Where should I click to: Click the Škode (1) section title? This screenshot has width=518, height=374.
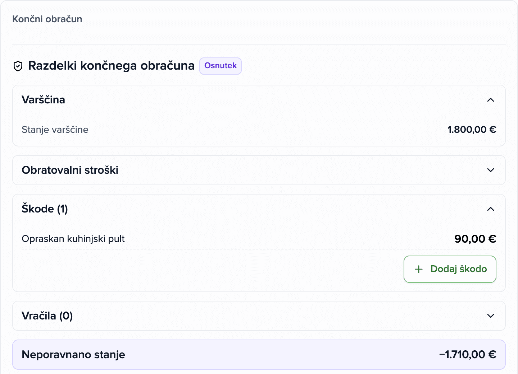pyautogui.click(x=45, y=209)
